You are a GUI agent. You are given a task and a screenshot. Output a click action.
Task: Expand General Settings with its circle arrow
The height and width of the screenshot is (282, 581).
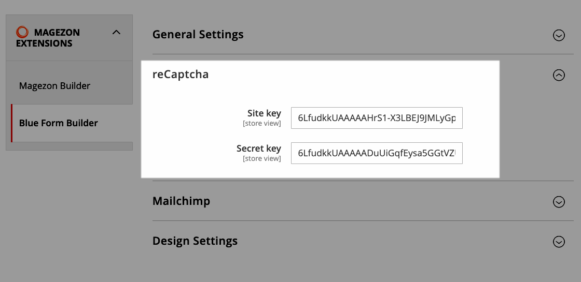(559, 35)
